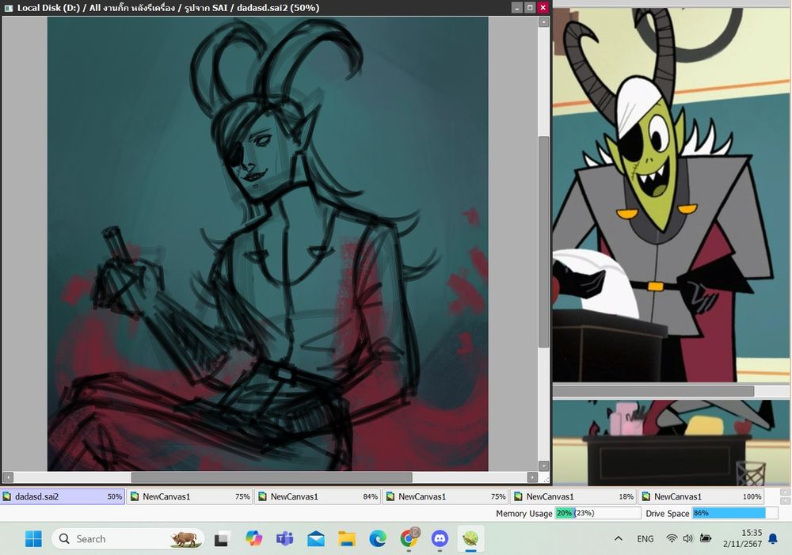Click the PaintTool SAI taskbar icon

pos(470,539)
